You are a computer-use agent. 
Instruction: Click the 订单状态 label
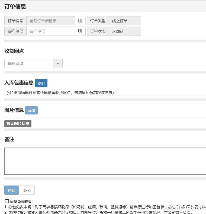pyautogui.click(x=98, y=31)
